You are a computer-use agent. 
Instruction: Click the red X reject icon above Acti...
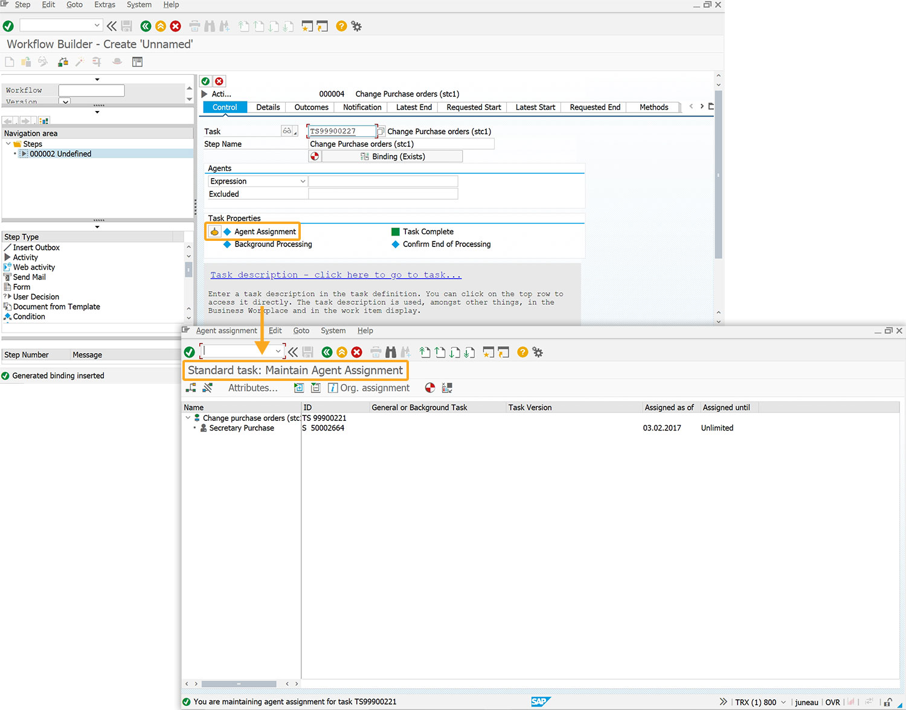pos(219,82)
